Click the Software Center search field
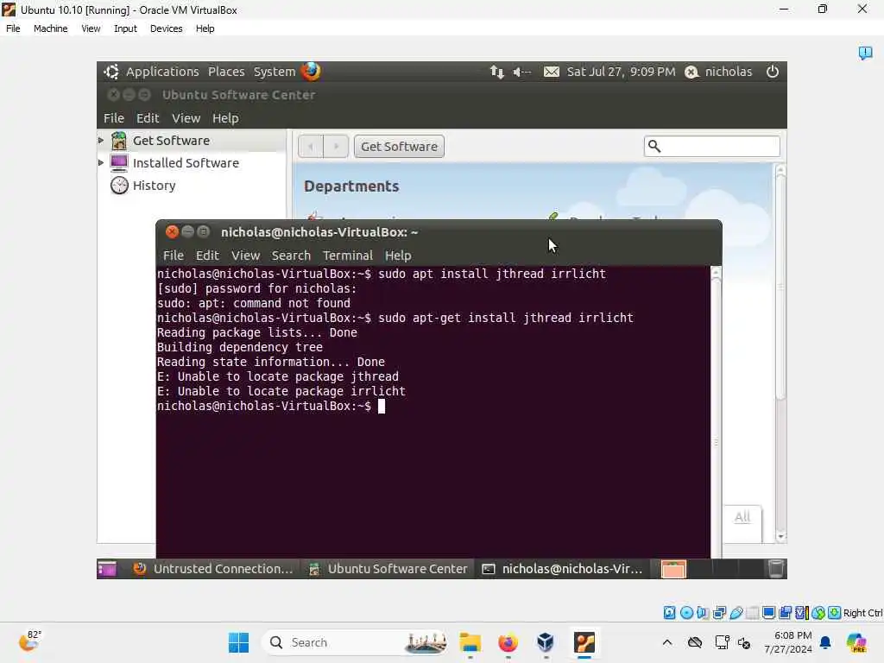The image size is (884, 663). point(712,147)
